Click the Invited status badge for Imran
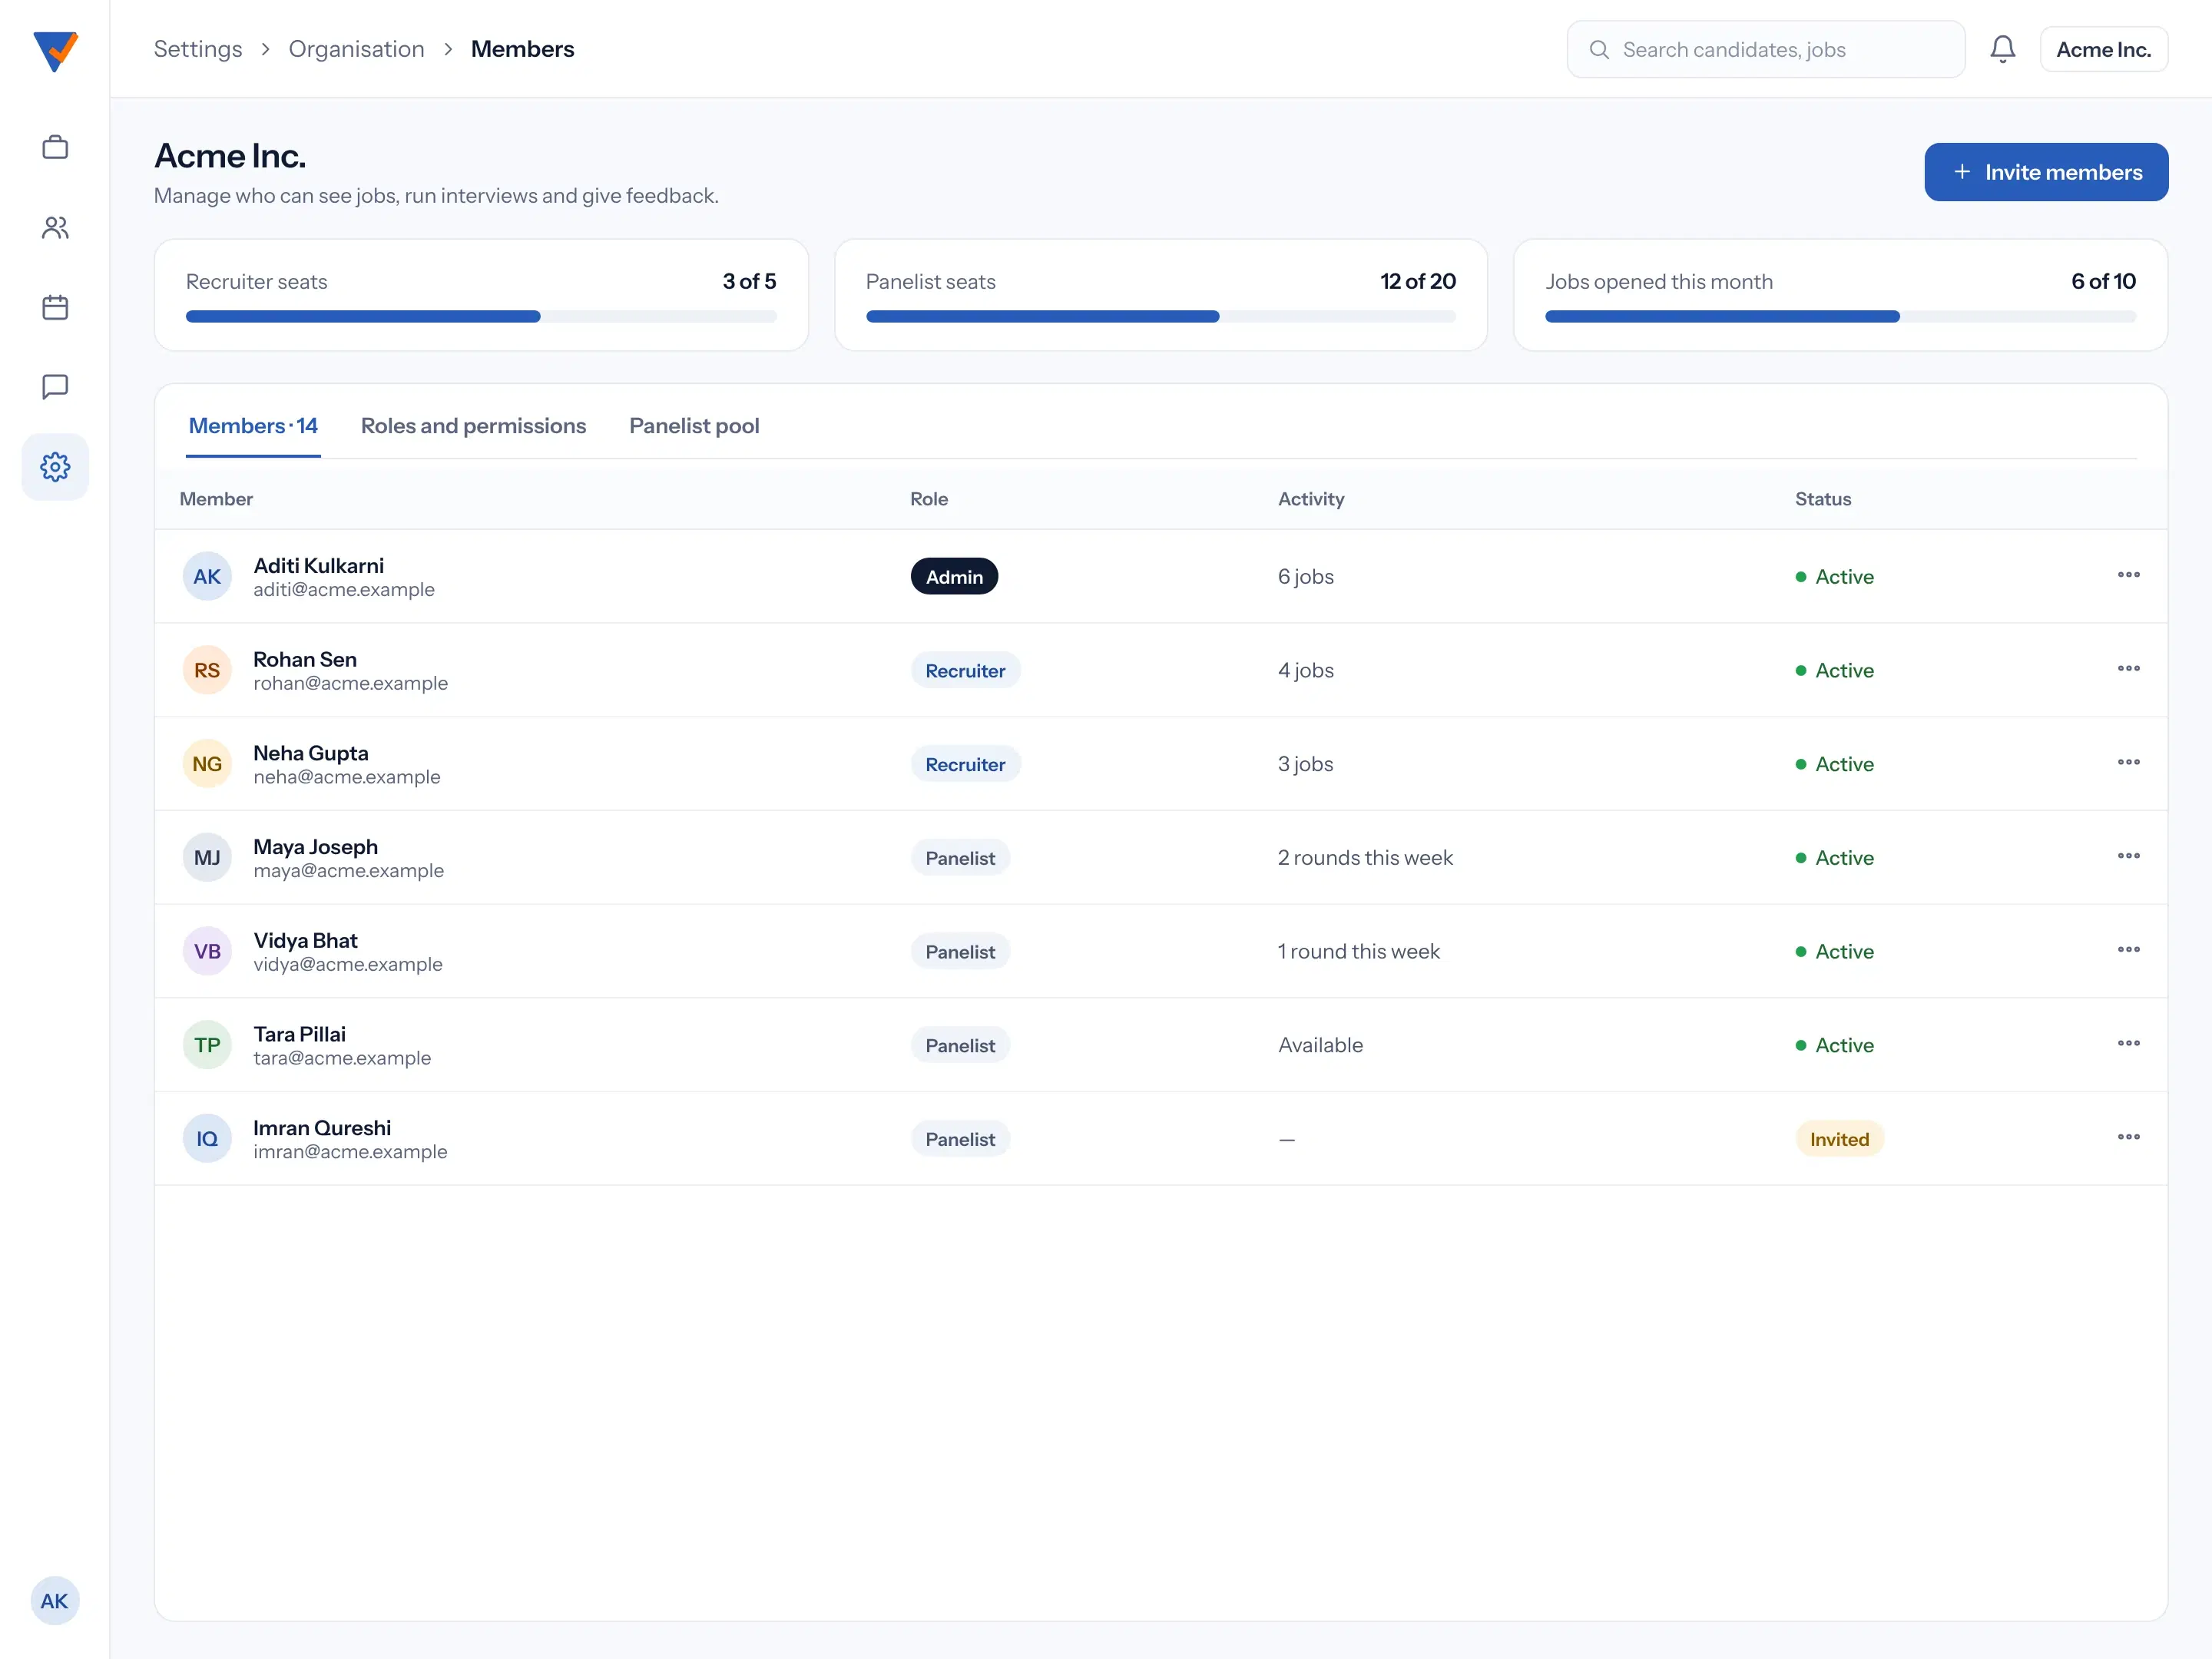 1839,1139
